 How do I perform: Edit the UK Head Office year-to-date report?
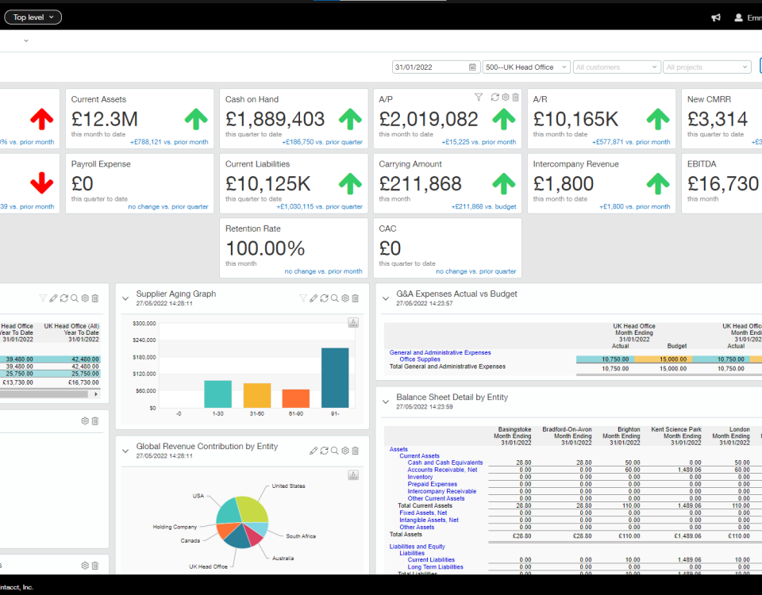54,298
